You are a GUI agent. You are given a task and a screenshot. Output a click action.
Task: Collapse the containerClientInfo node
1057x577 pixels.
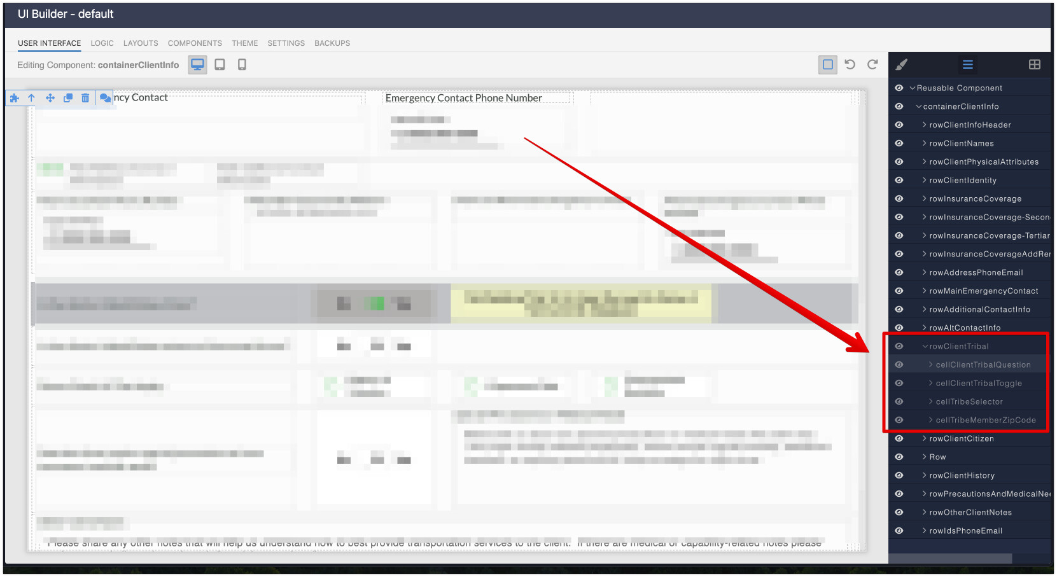[919, 106]
